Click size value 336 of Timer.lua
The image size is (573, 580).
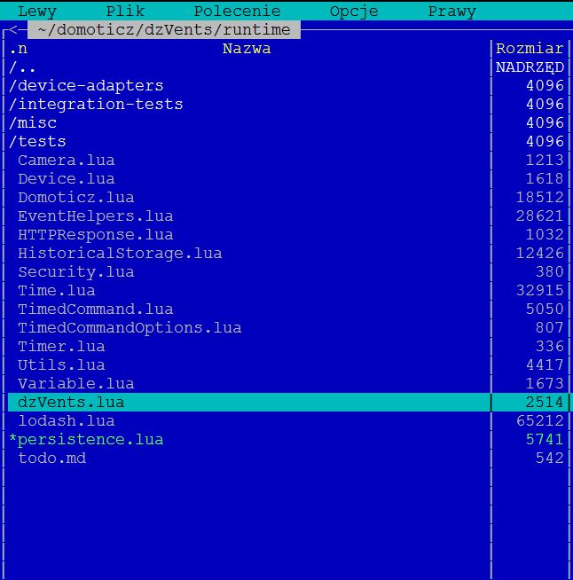(x=549, y=346)
